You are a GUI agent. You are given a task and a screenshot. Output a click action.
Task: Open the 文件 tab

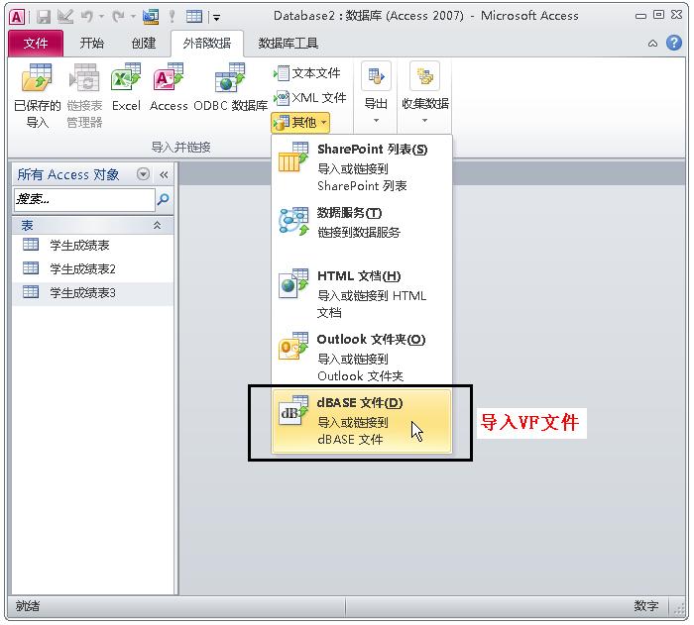[36, 44]
